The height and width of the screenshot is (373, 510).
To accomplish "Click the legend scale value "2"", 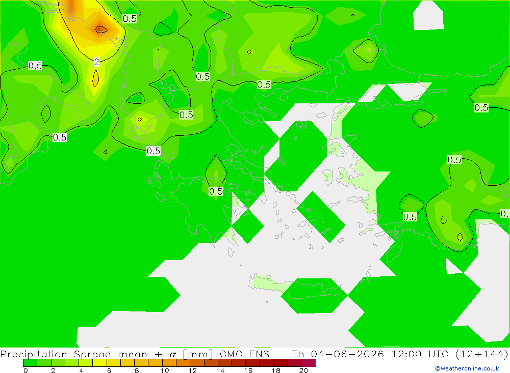I will point(54,370).
